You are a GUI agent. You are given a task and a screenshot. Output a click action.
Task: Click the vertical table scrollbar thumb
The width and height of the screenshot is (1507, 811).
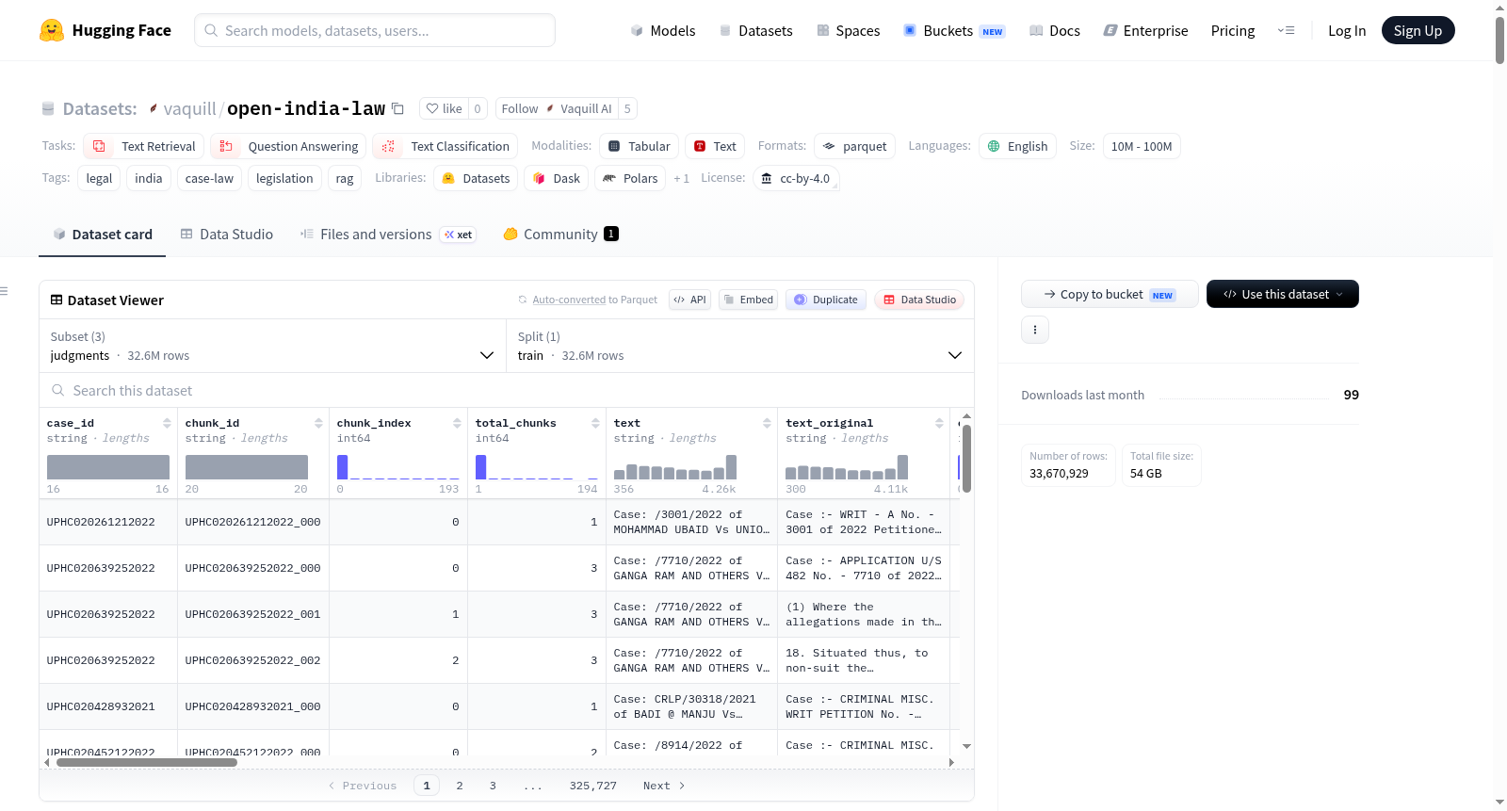(966, 459)
